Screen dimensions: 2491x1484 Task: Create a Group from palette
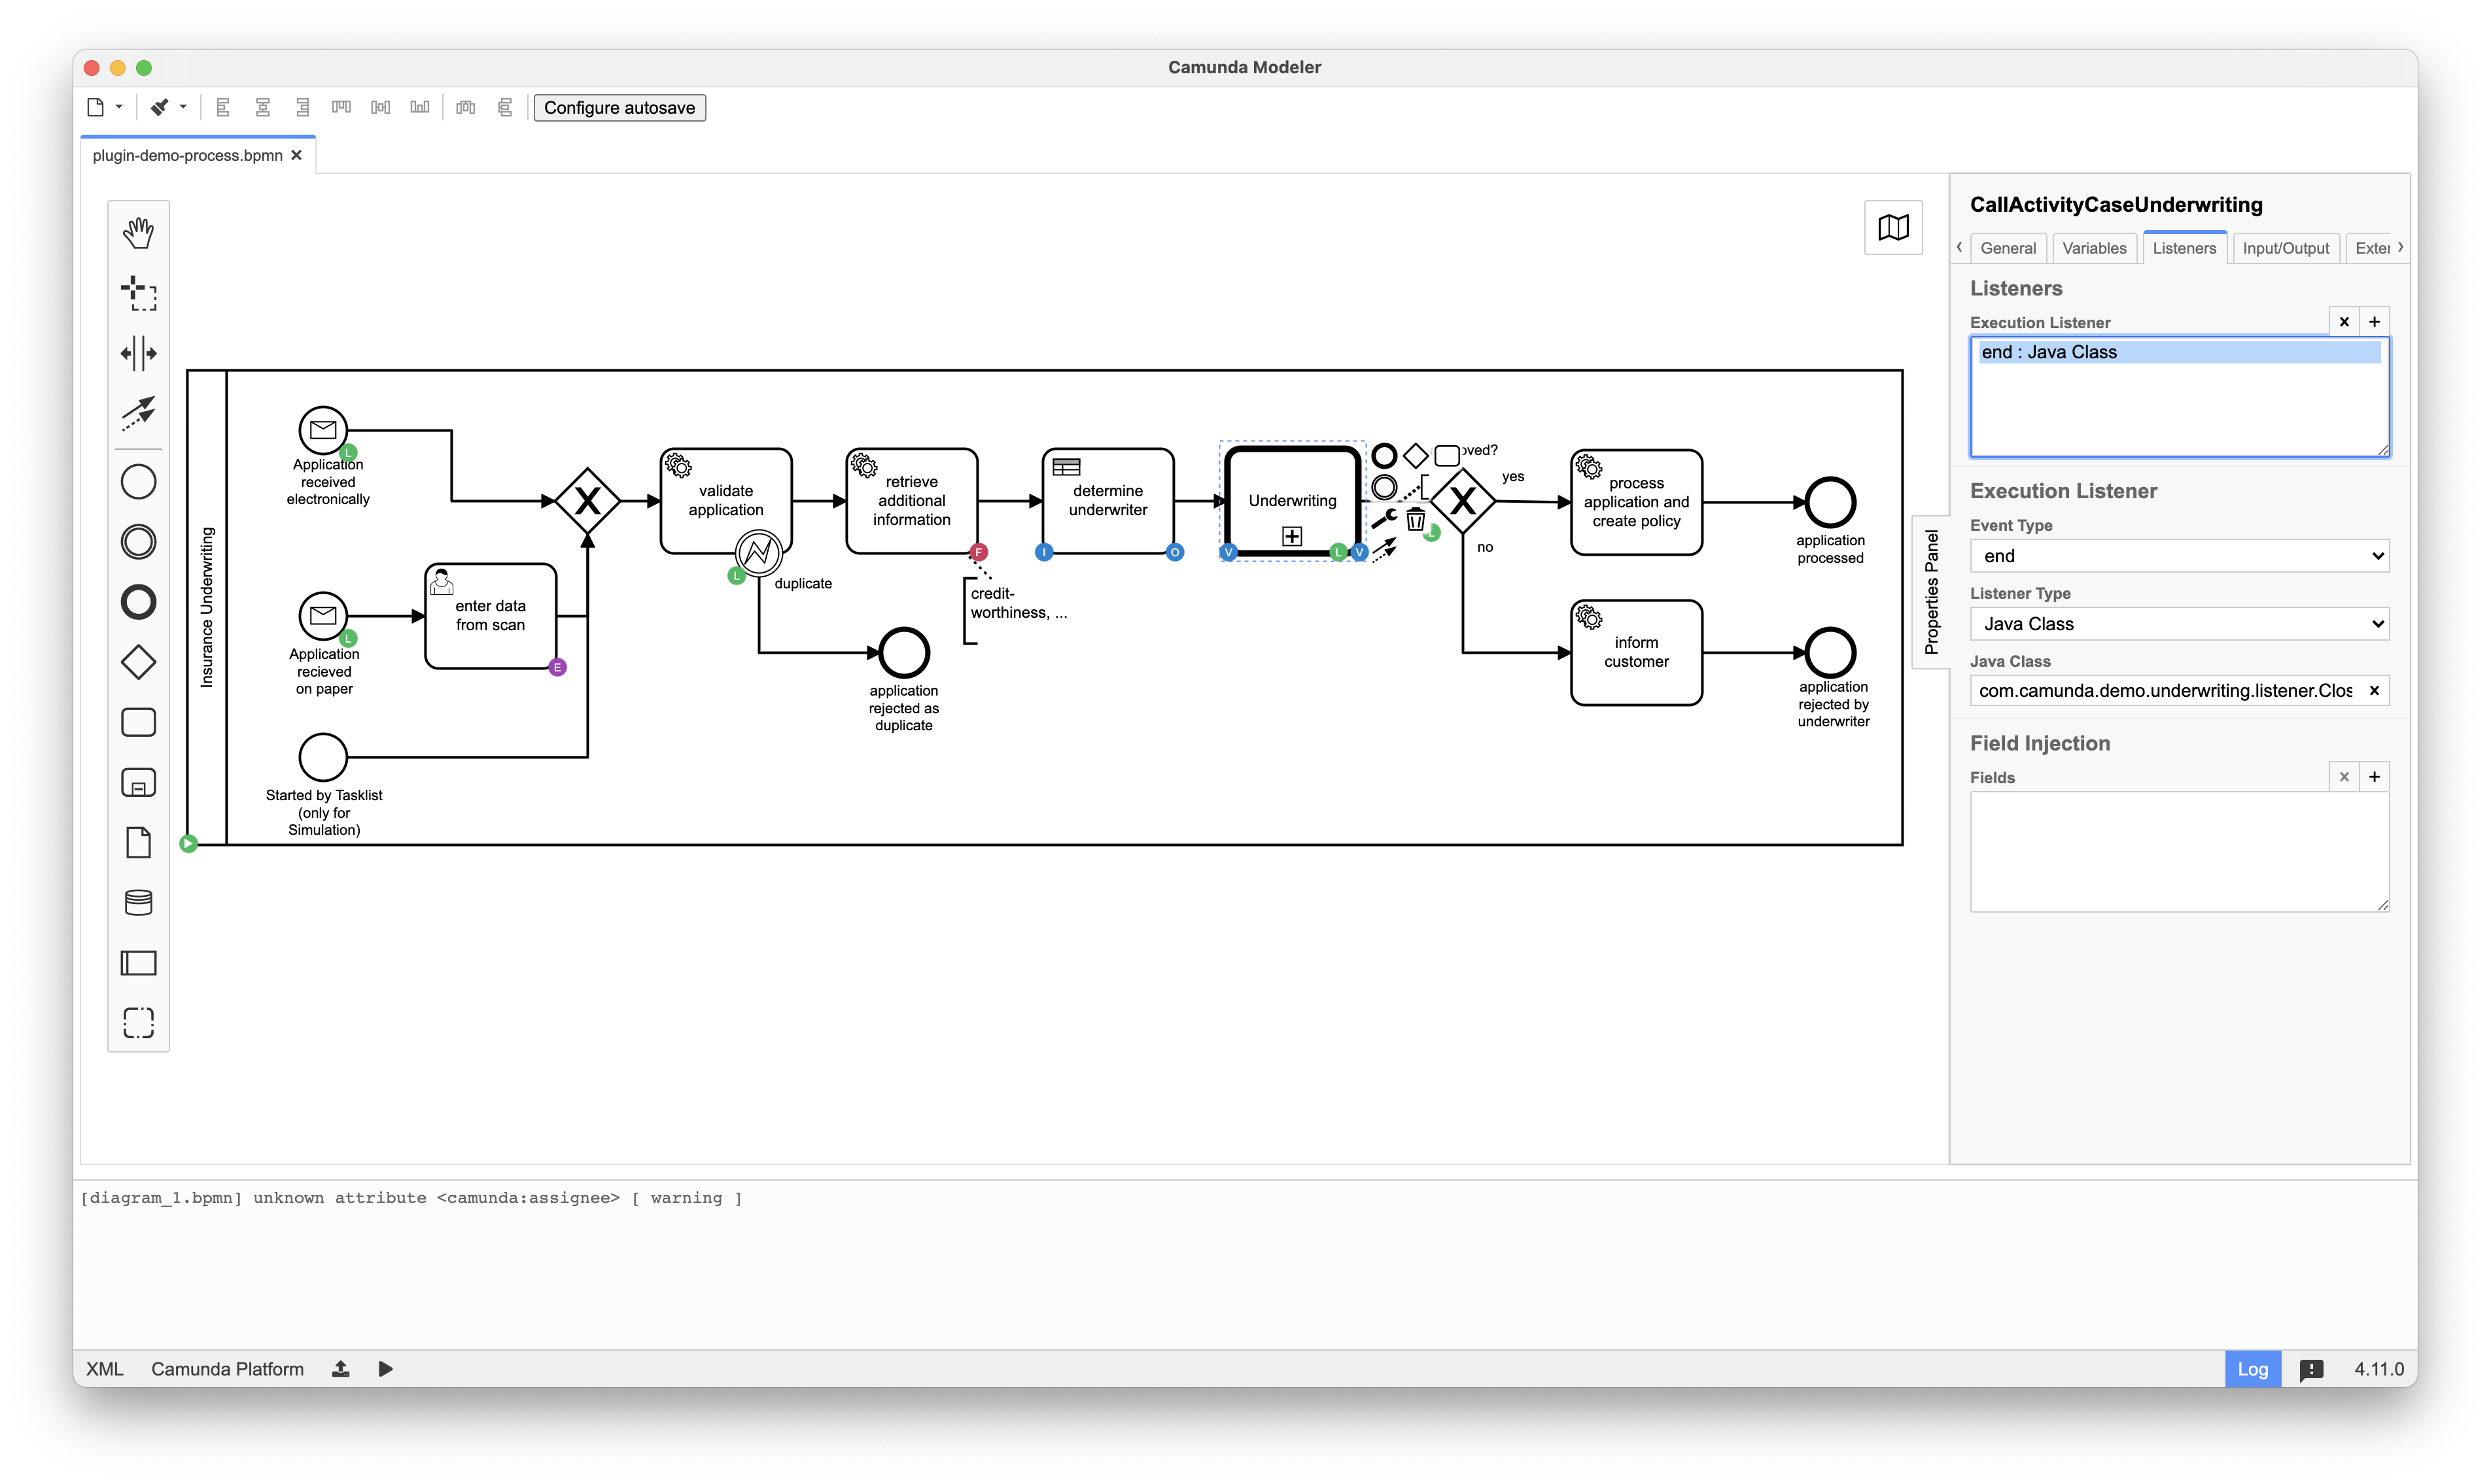coord(138,1023)
